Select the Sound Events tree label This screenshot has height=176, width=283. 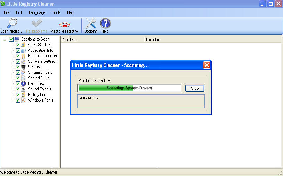40,89
